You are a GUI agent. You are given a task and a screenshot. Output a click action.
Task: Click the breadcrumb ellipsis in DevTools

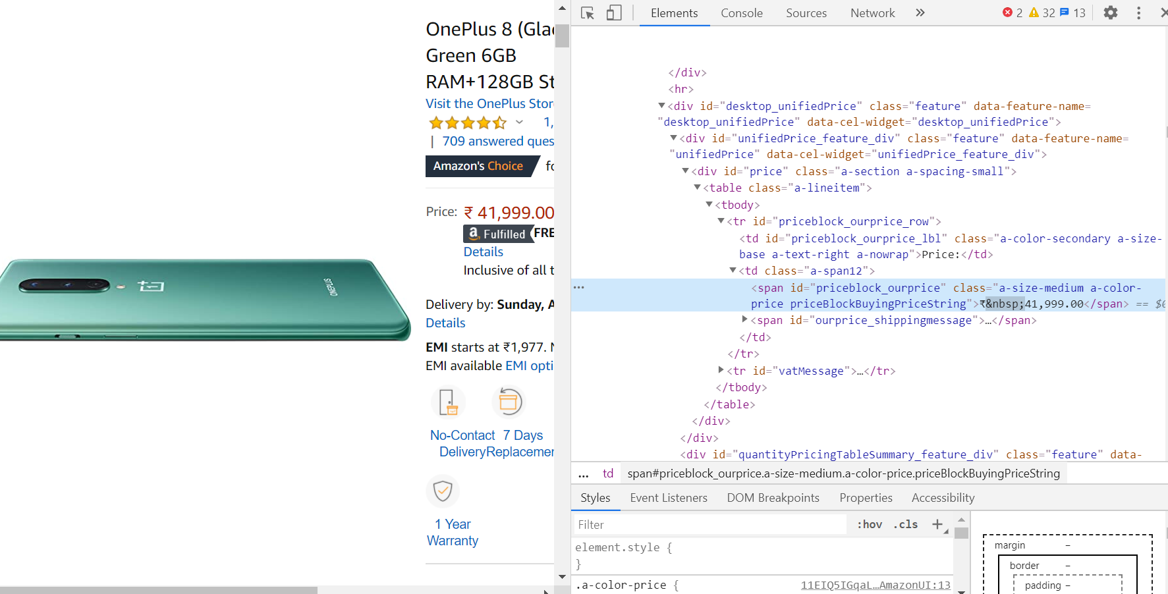[584, 473]
